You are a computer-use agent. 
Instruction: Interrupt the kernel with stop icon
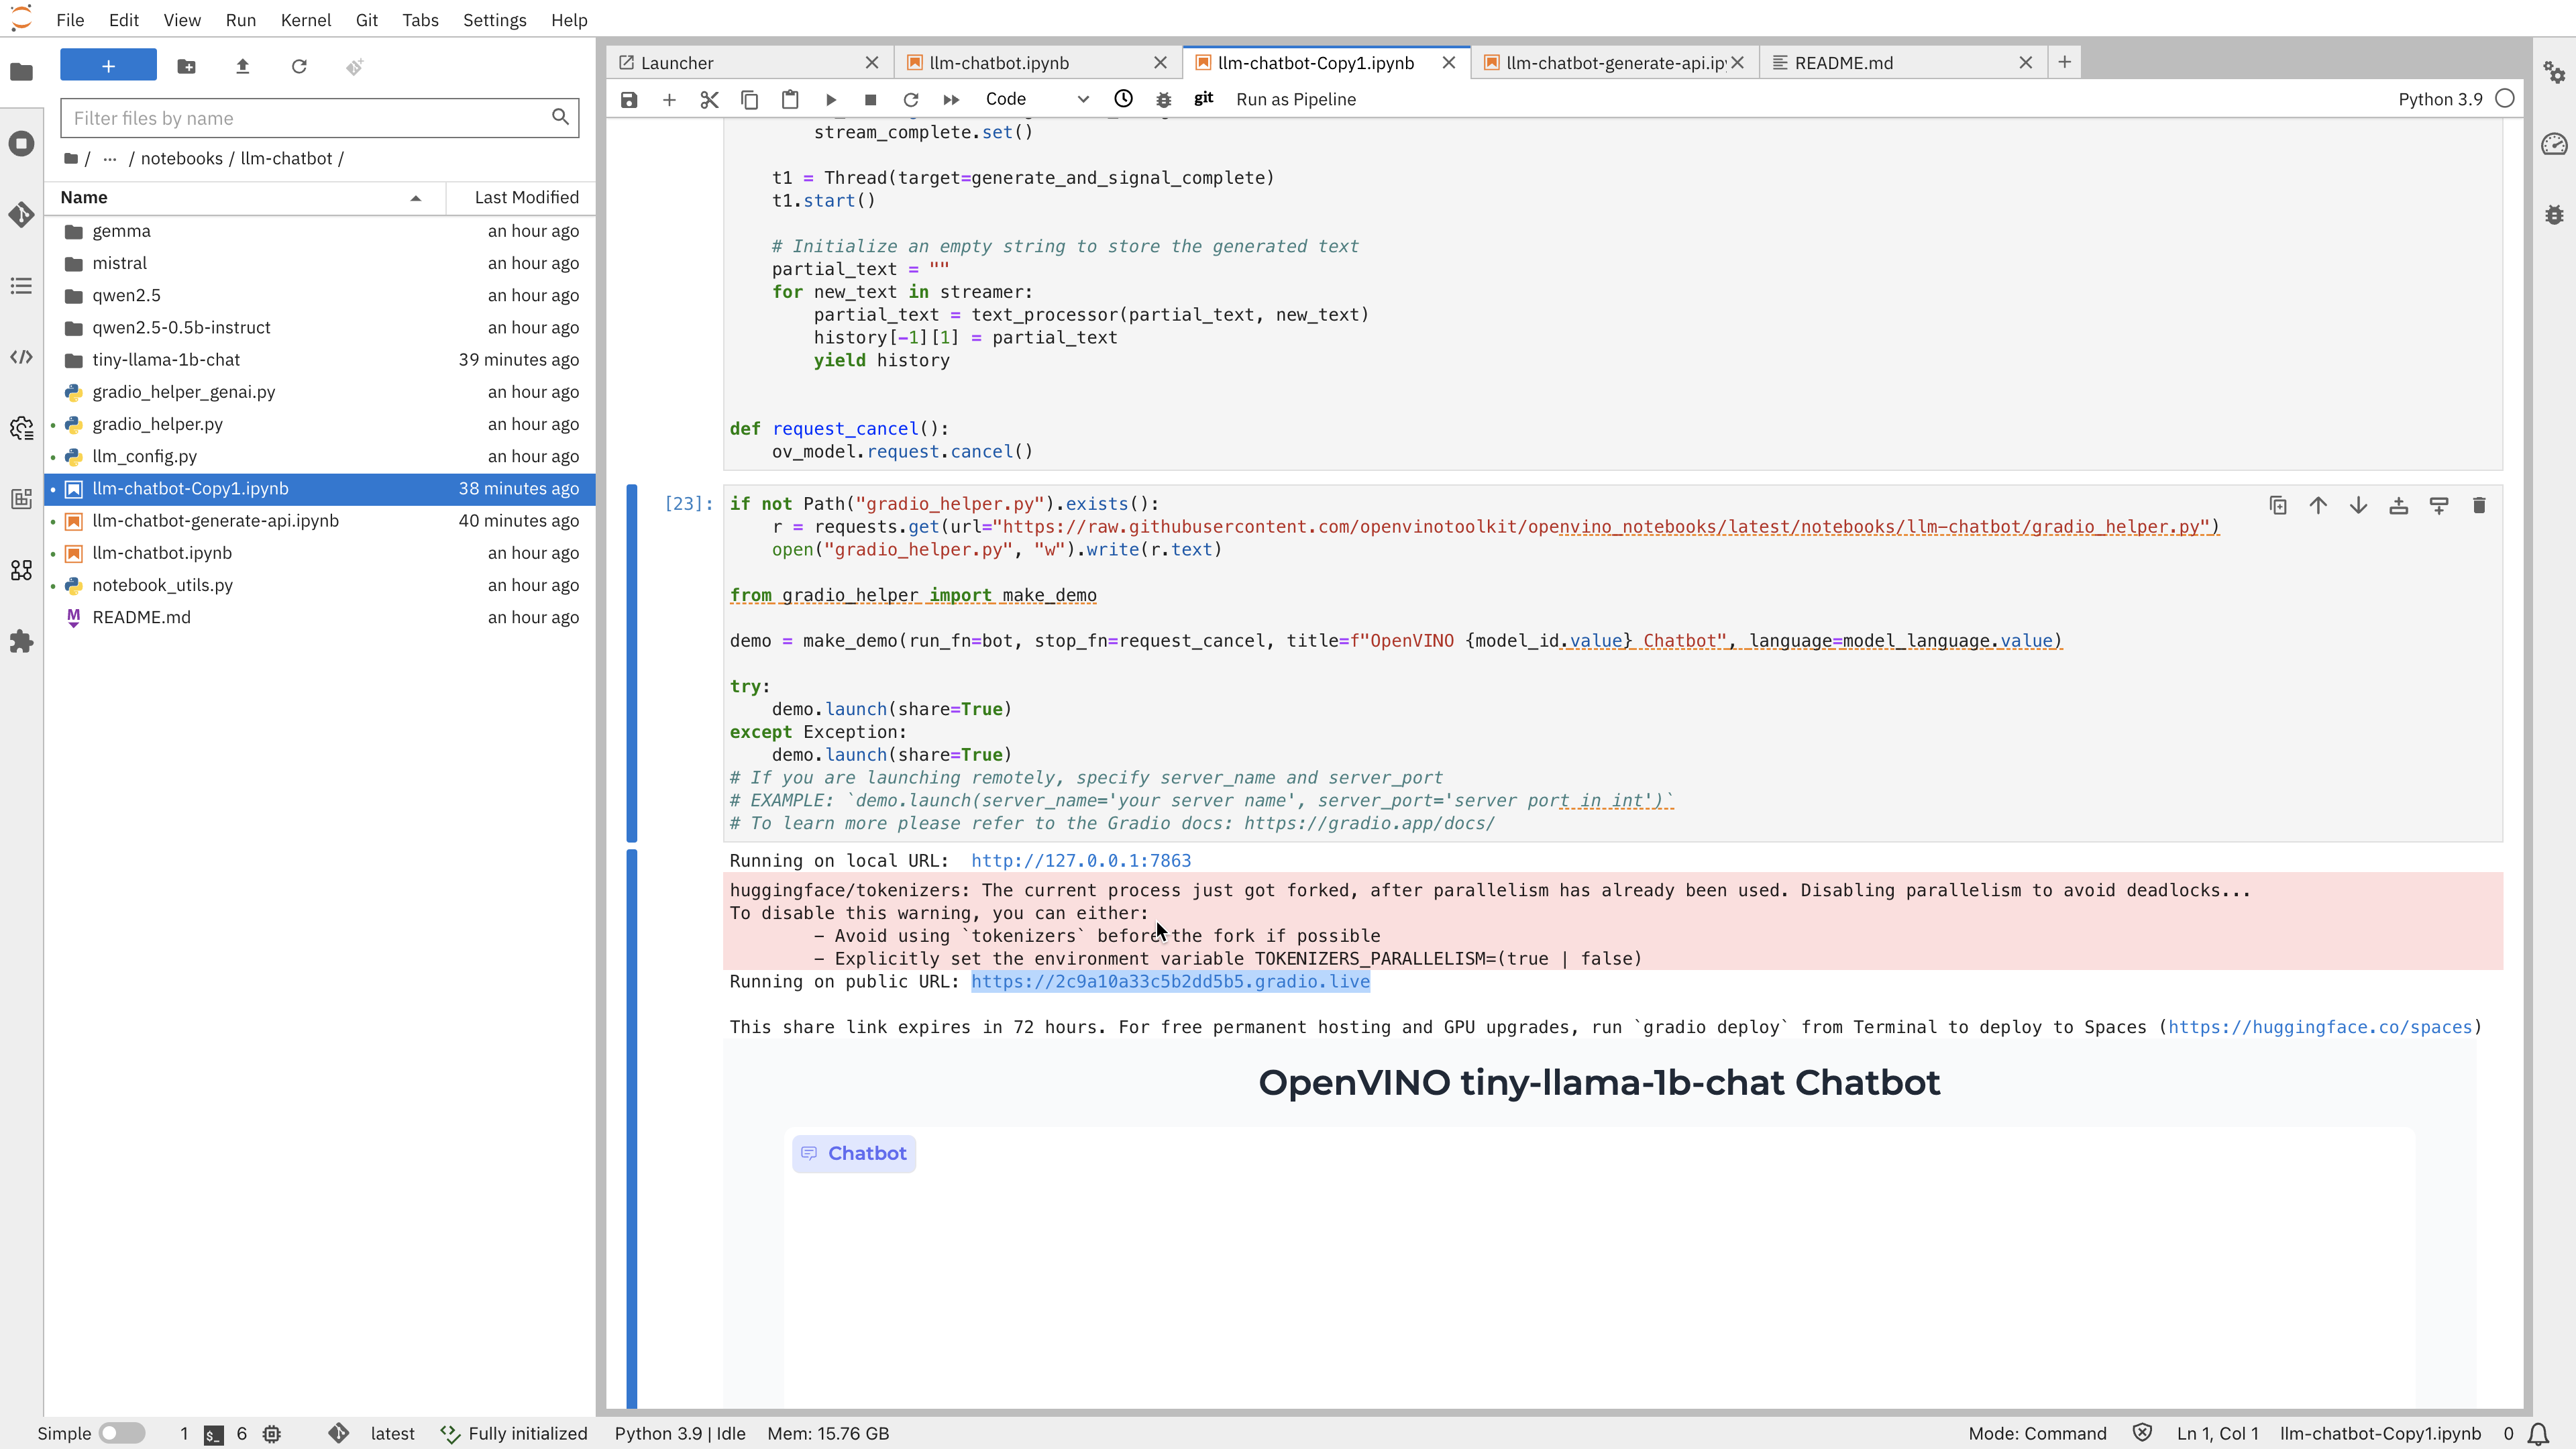[x=870, y=99]
